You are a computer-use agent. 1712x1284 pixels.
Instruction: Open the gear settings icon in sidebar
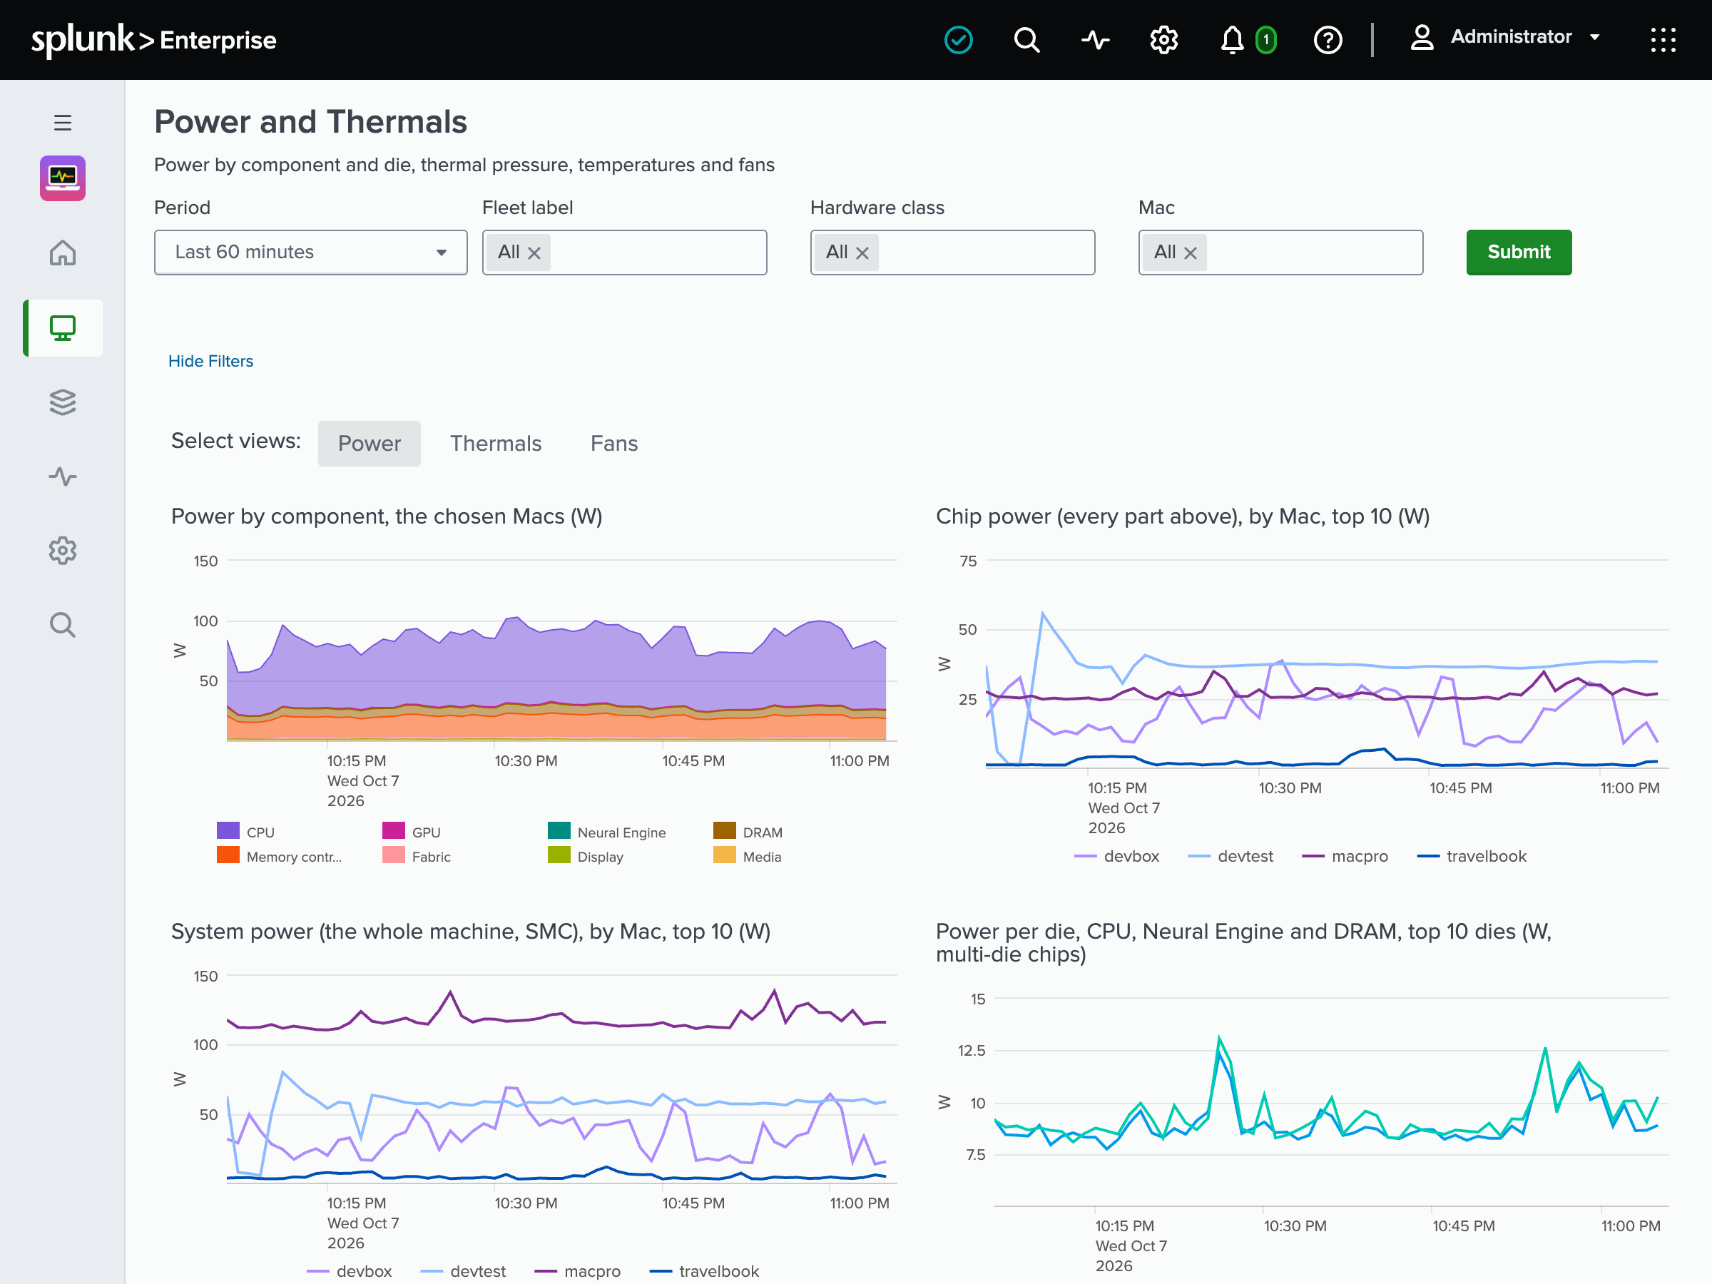tap(63, 551)
